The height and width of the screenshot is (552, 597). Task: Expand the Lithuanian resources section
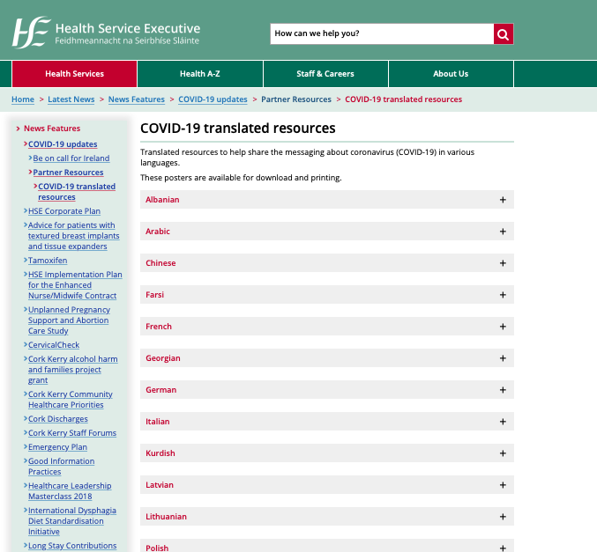(x=327, y=517)
